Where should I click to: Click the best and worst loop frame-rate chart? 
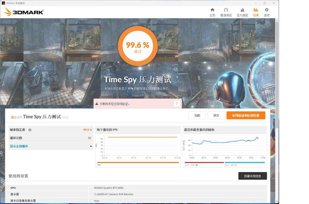[225, 147]
